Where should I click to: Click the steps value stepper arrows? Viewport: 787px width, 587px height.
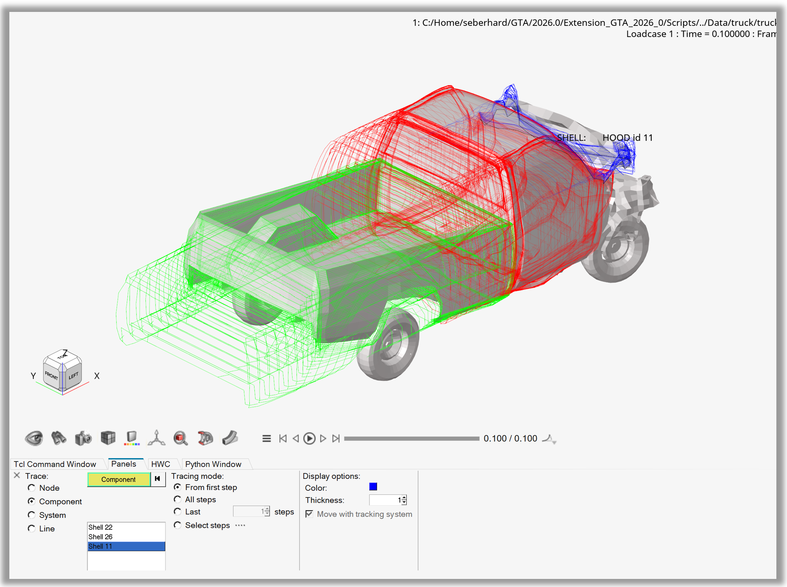(x=266, y=511)
